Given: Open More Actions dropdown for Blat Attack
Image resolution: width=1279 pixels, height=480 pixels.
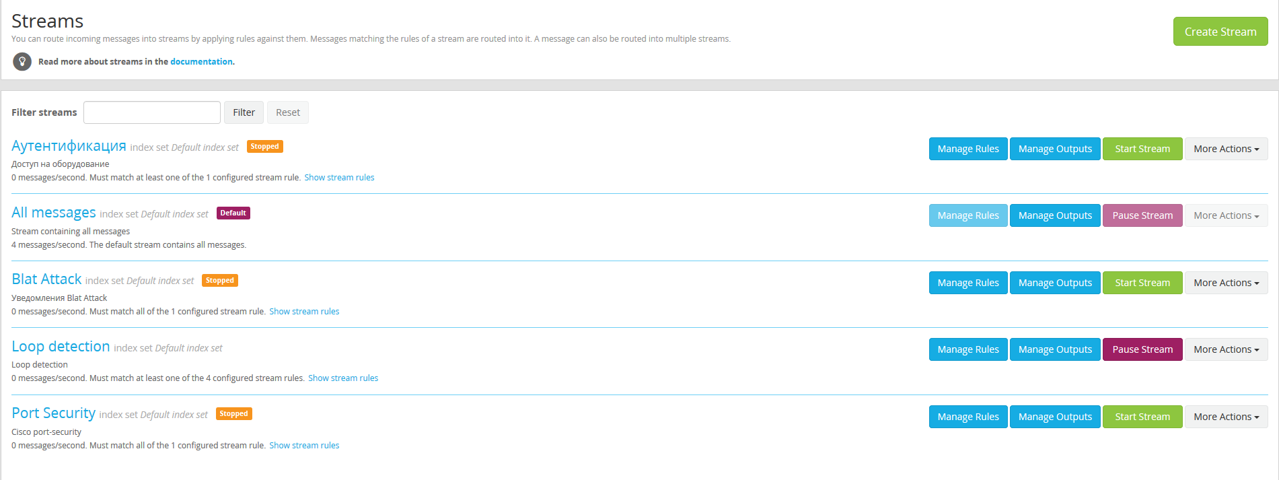Looking at the screenshot, I should [1226, 283].
